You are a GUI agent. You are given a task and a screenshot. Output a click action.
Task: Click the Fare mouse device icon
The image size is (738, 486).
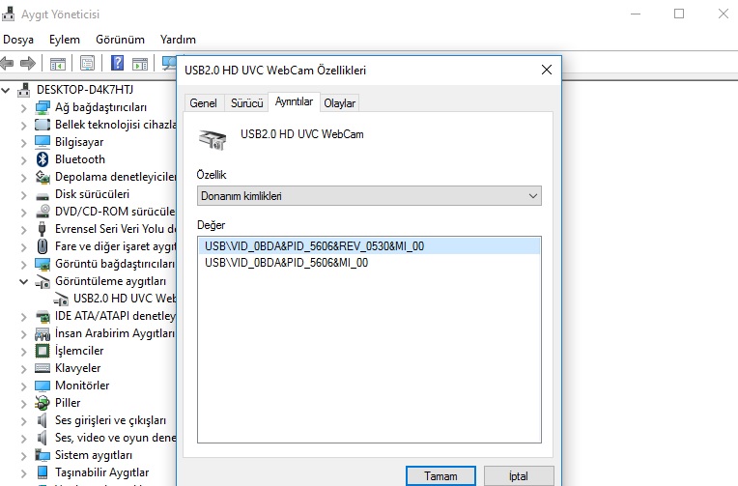pyautogui.click(x=43, y=245)
